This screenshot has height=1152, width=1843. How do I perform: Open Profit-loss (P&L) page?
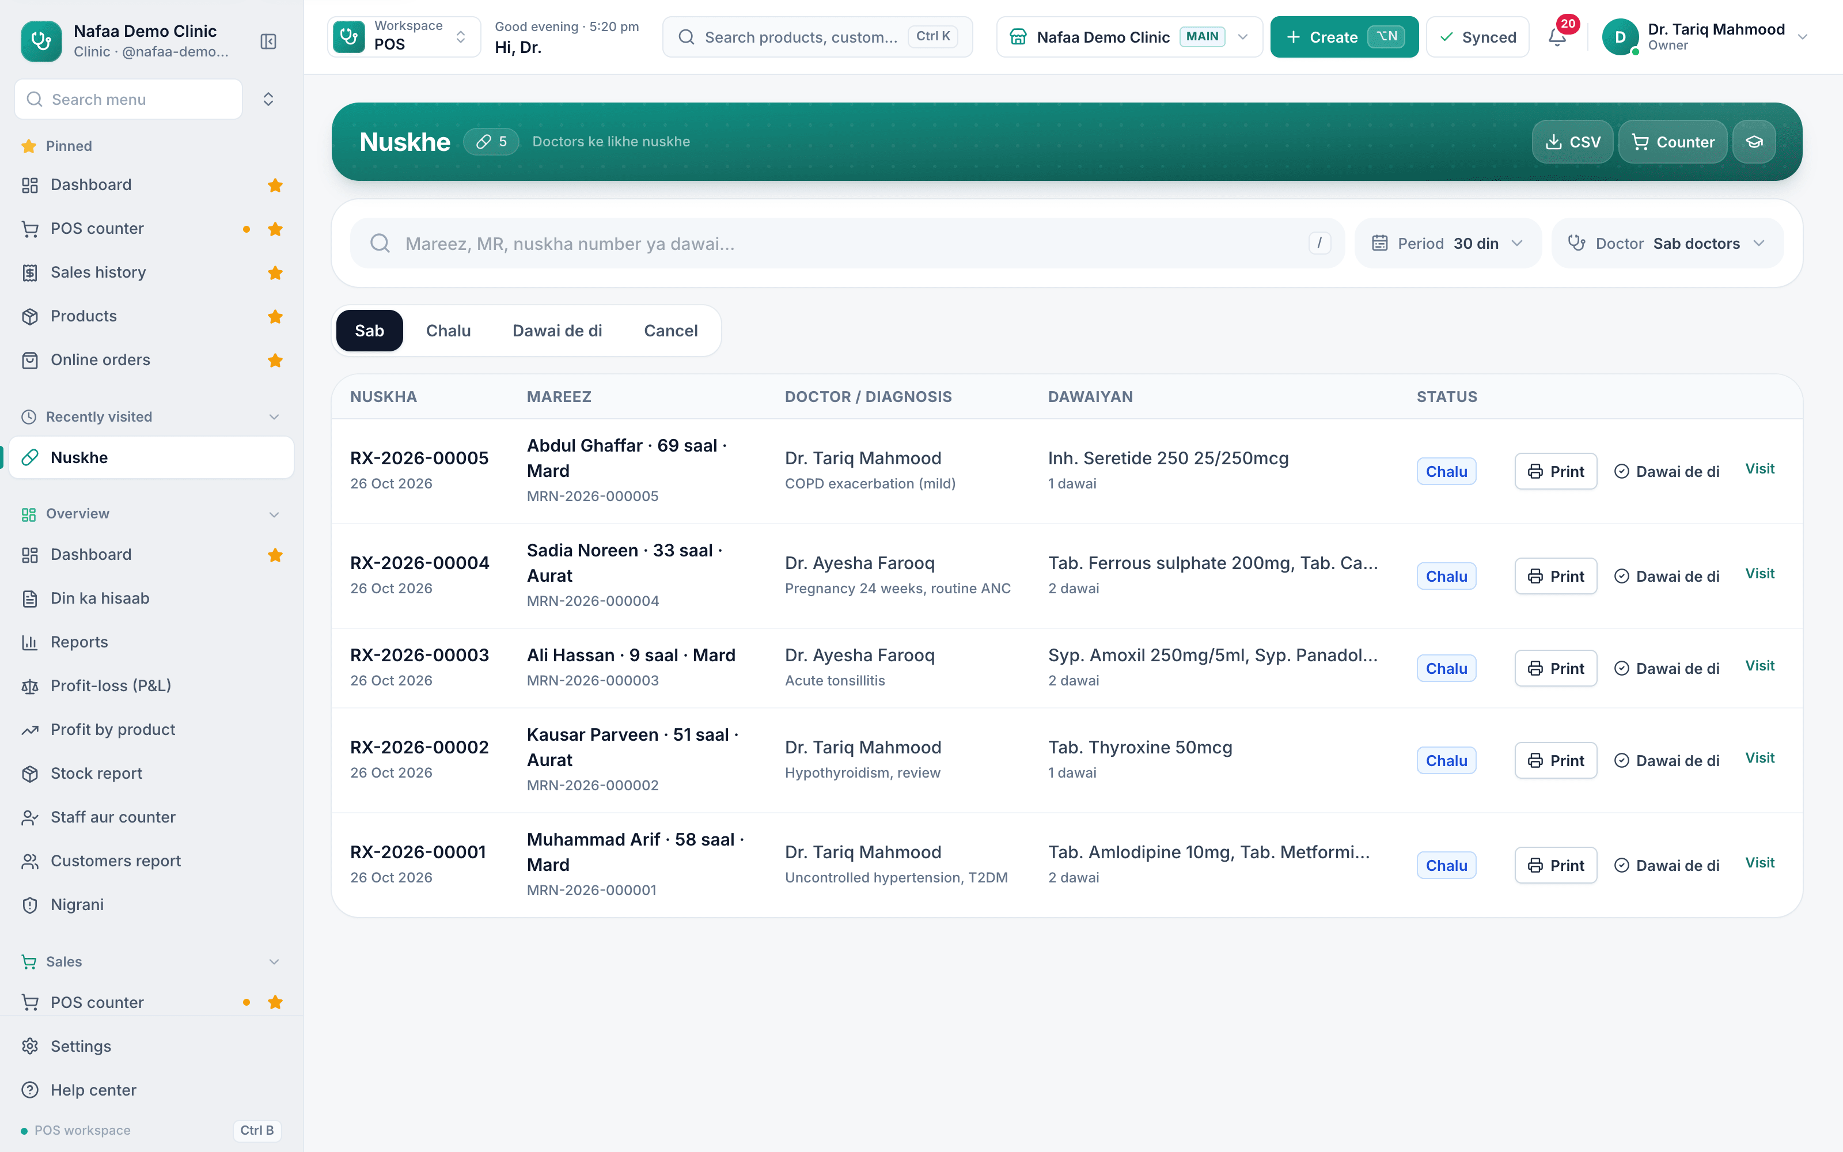(x=151, y=685)
